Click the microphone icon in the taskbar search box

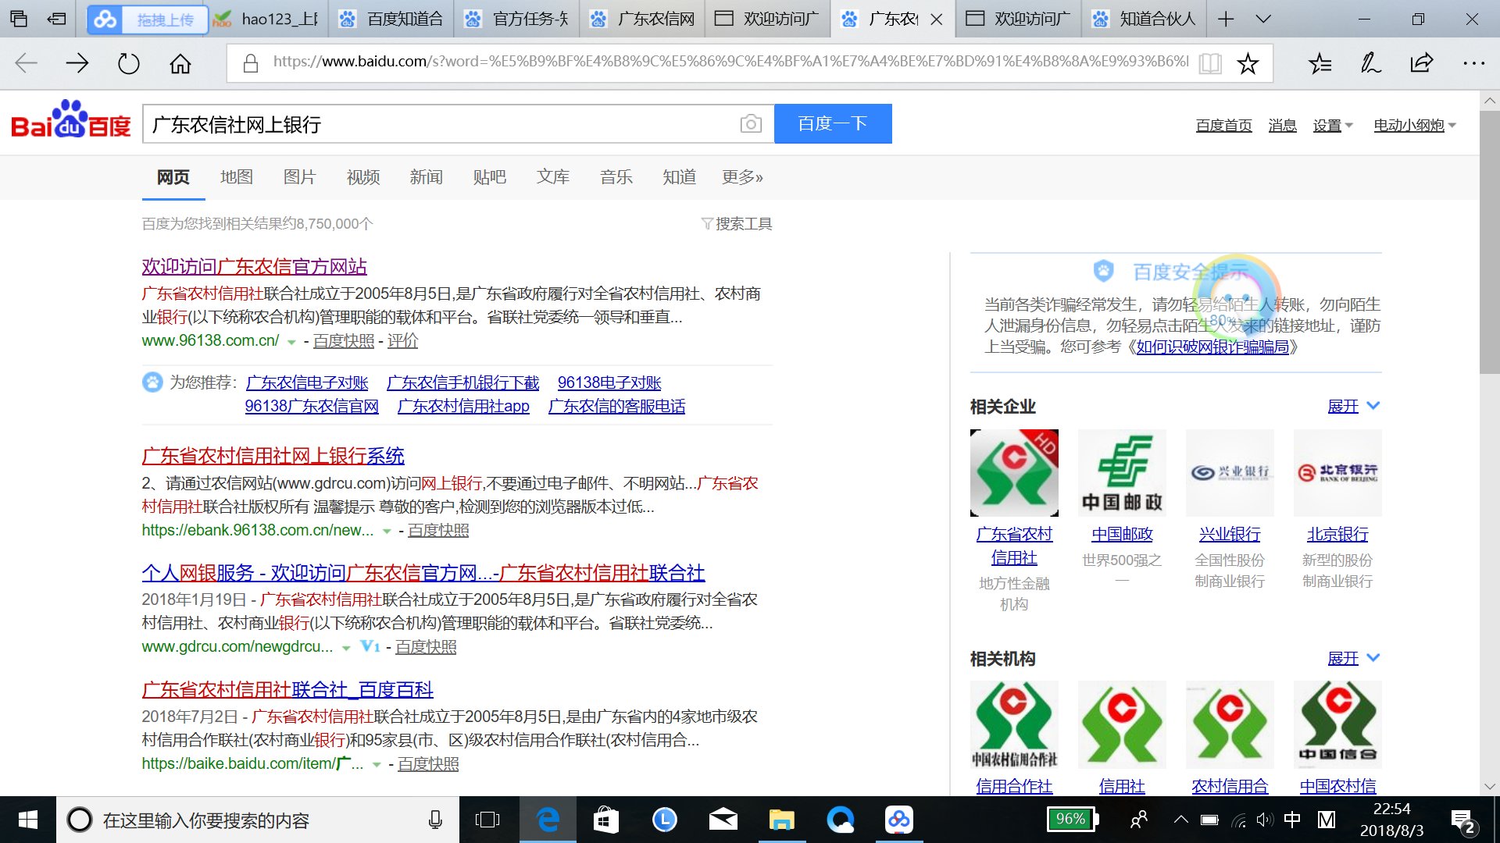[434, 820]
